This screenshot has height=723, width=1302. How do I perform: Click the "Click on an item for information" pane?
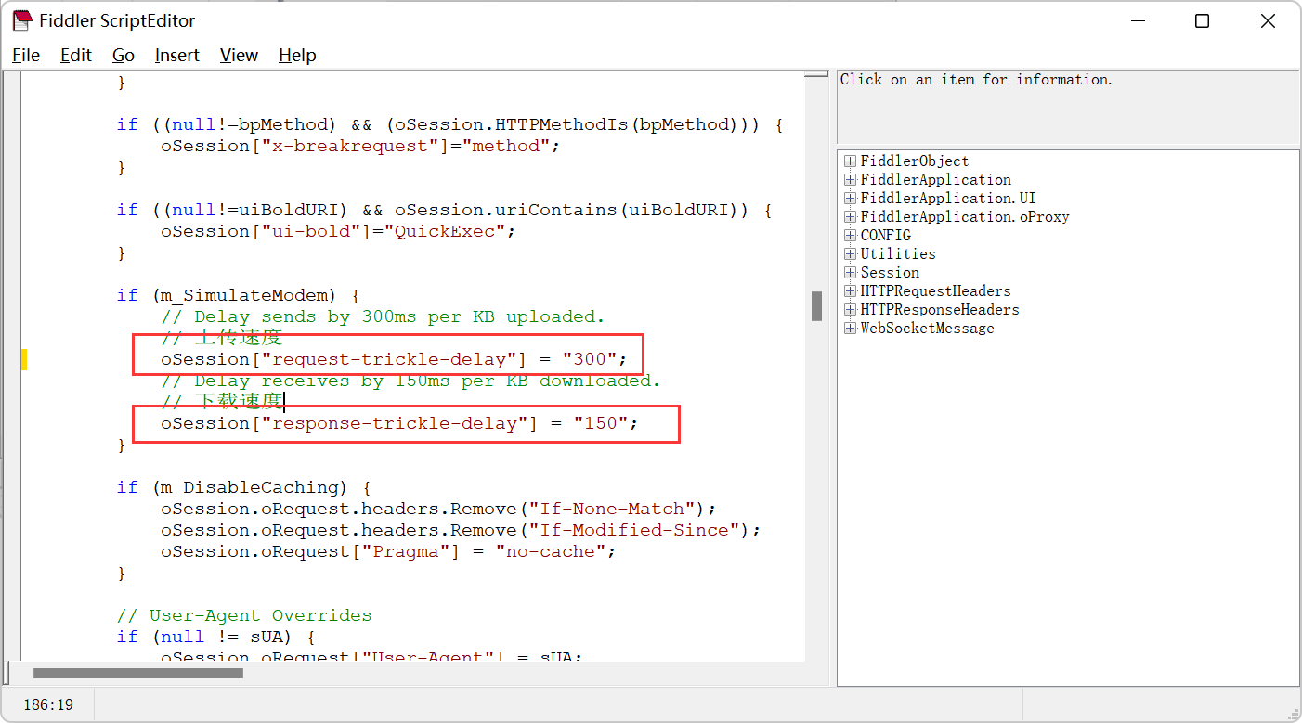pyautogui.click(x=1068, y=106)
